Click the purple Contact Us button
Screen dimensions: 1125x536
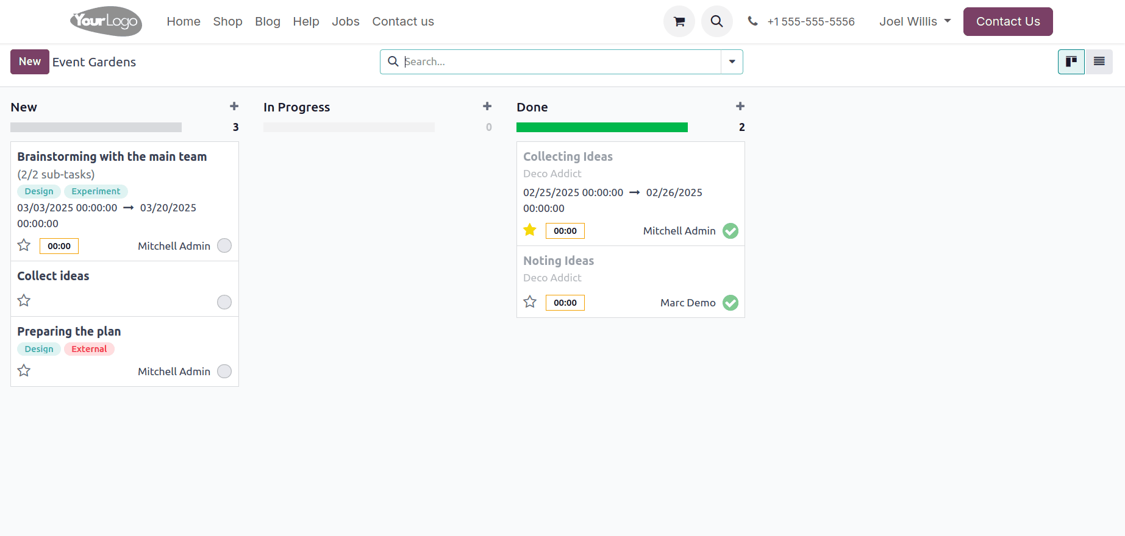[1007, 21]
